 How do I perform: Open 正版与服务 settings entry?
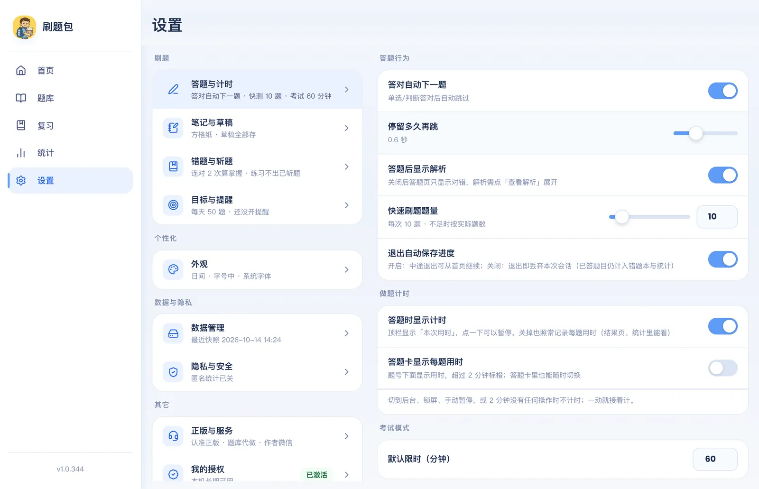pos(257,436)
